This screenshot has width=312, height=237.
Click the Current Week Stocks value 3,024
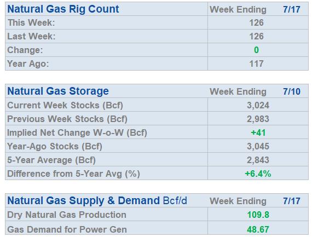[258, 105]
